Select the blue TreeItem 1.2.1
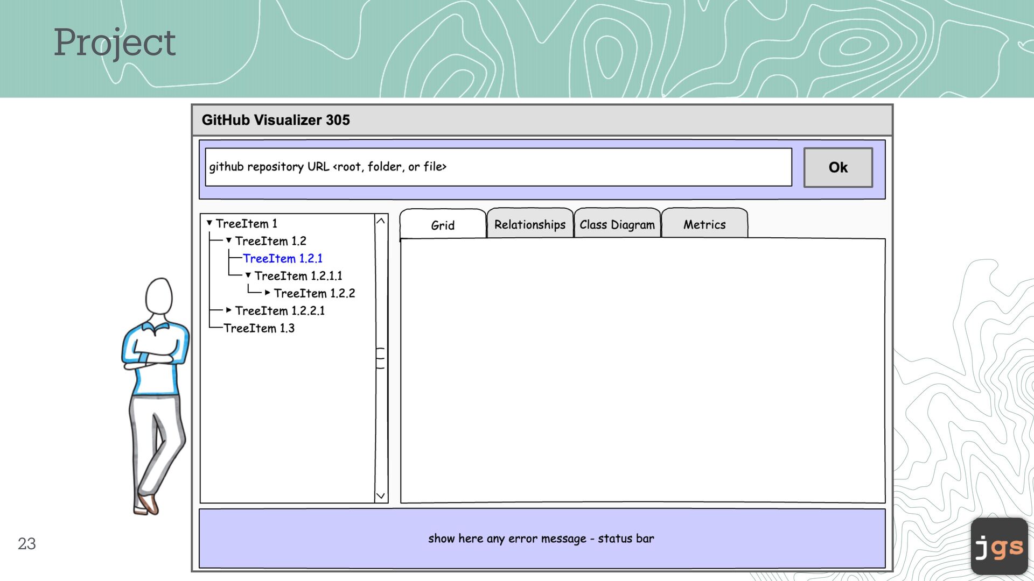 [x=283, y=258]
